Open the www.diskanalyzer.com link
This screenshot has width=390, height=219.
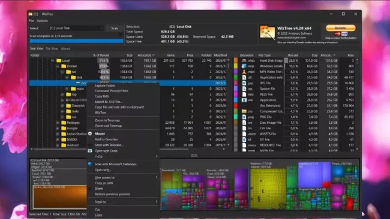click(x=292, y=38)
